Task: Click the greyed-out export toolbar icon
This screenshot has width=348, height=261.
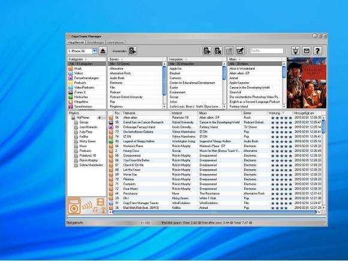Action: click(229, 51)
